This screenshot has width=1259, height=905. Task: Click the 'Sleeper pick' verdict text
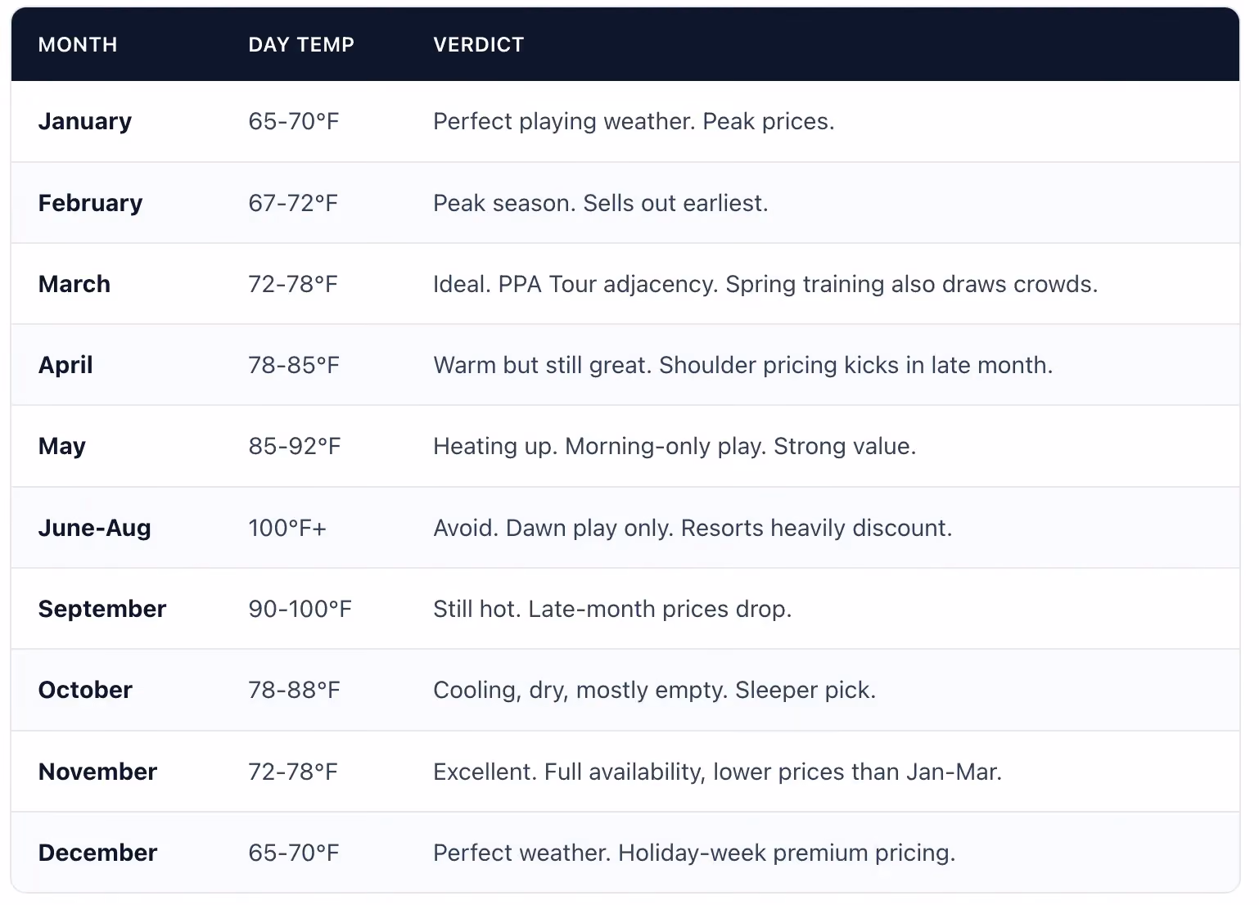(805, 691)
